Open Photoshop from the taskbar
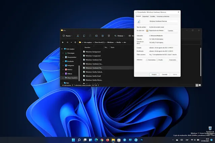Screen dimensions: 215x143 142,140
